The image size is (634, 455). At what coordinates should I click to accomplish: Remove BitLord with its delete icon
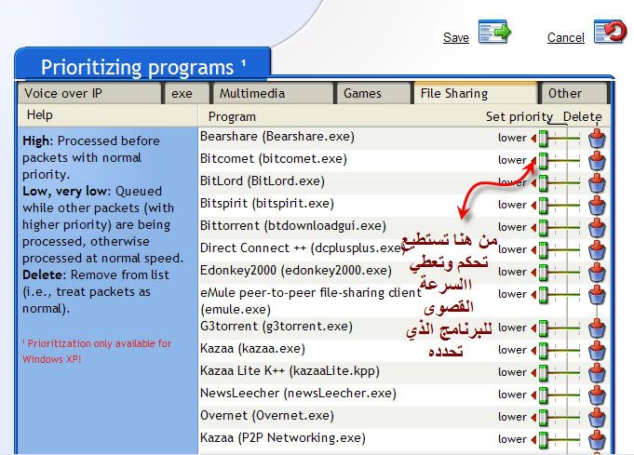click(597, 182)
